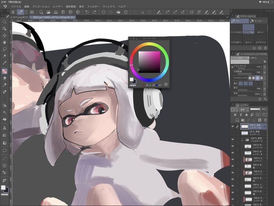The width and height of the screenshot is (274, 206).
Task: Click the New canvas icon in command bar
Action: click(x=41, y=12)
